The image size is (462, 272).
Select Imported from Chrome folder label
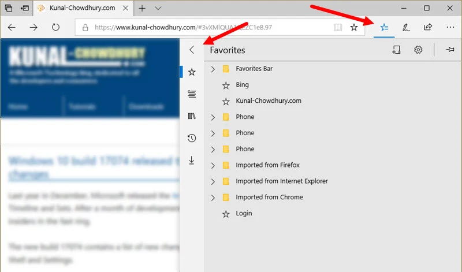[x=269, y=197]
